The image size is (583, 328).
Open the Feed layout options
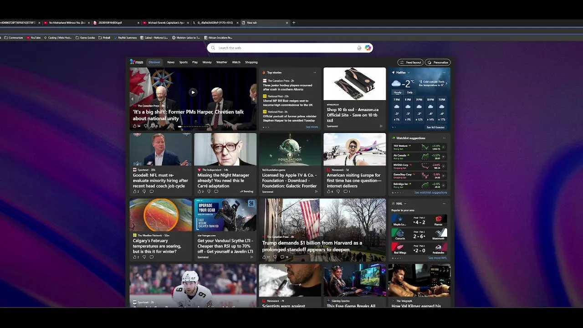(410, 62)
